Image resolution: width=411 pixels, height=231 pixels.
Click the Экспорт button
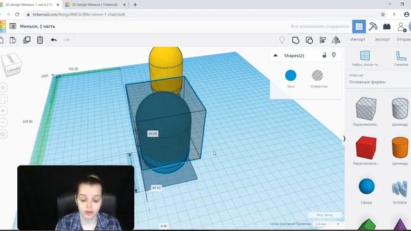382,39
